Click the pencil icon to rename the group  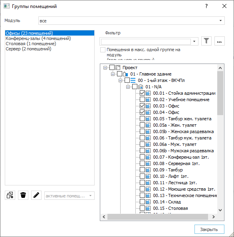36,195
